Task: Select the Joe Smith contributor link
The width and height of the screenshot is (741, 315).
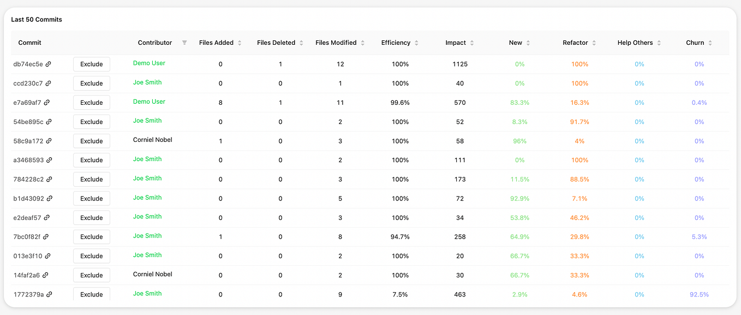Action: pos(147,83)
